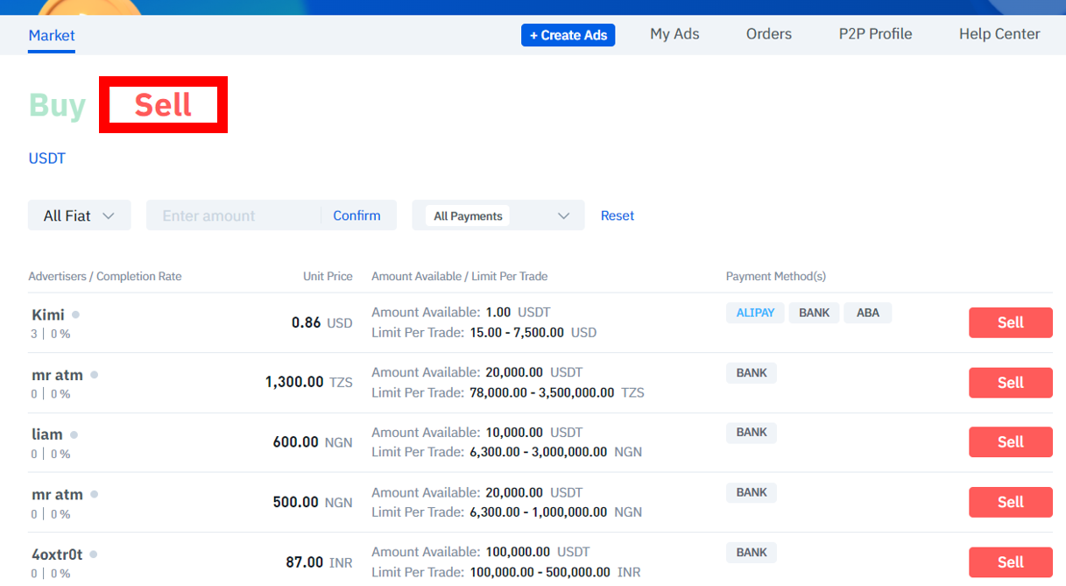Viewport: 1066px width, 586px height.
Task: Click the 1,300.00 TZS unit price
Action: (x=308, y=382)
